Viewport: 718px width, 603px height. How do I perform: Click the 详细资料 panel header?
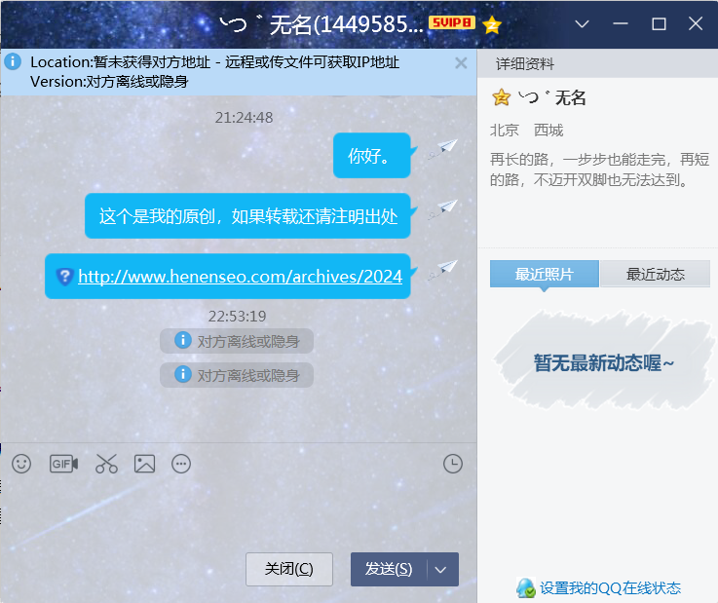(597, 63)
